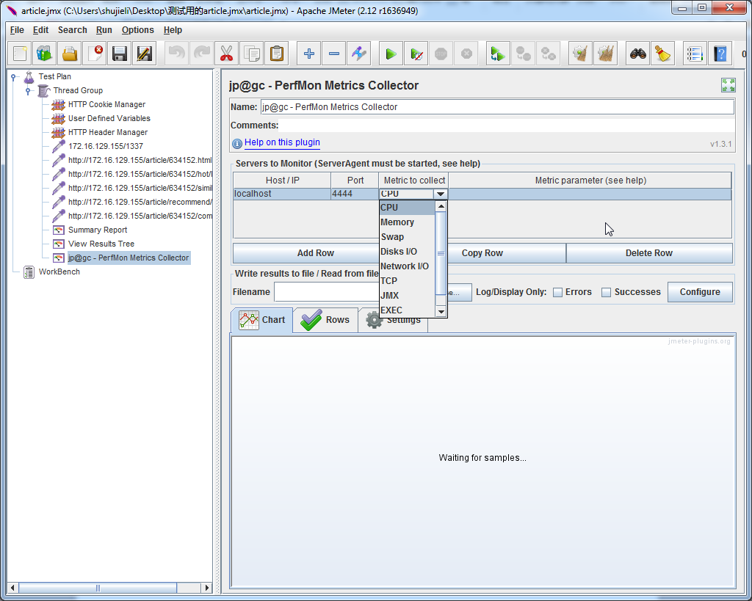Screen dimensions: 752x601
Task: Save the test plan with floppy icon
Action: 120,54
